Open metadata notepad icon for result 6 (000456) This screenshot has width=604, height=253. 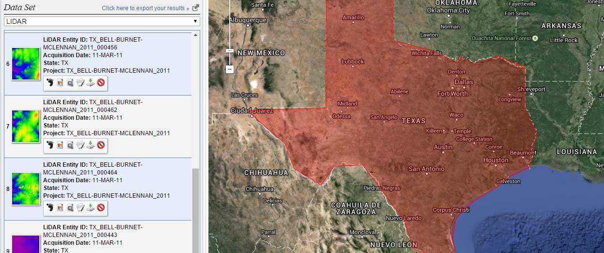[x=80, y=82]
